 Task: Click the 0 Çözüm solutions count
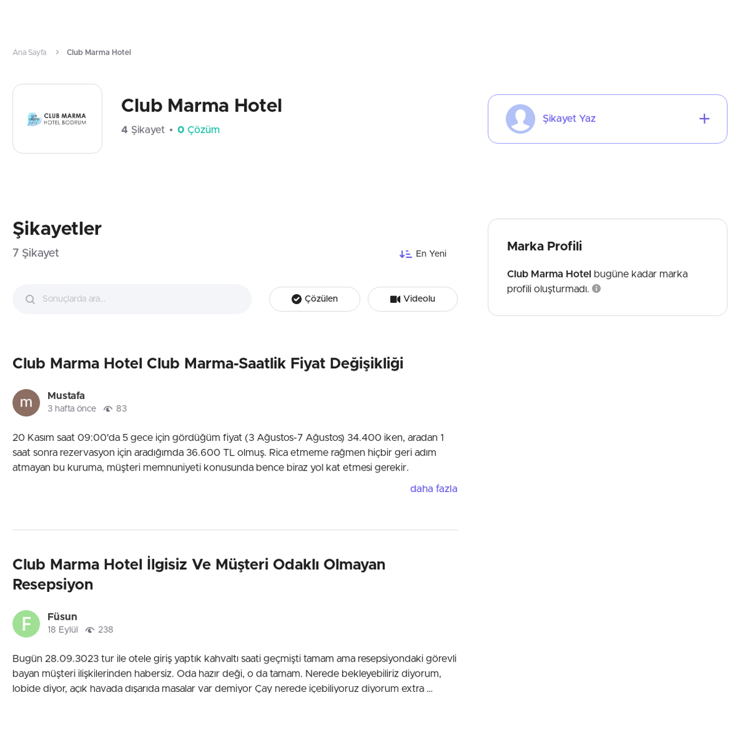[199, 130]
